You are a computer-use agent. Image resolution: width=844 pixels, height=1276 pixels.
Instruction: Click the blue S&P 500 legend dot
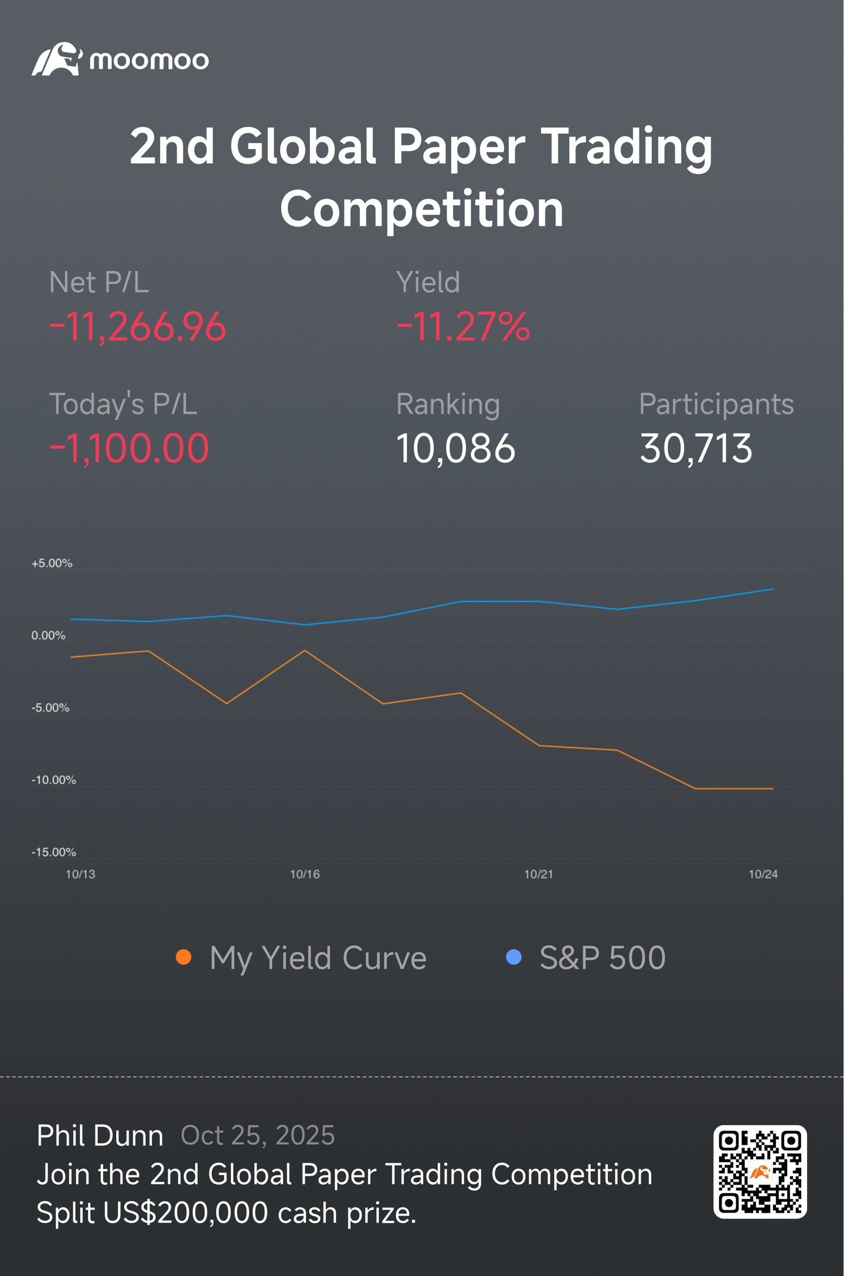[x=513, y=958]
